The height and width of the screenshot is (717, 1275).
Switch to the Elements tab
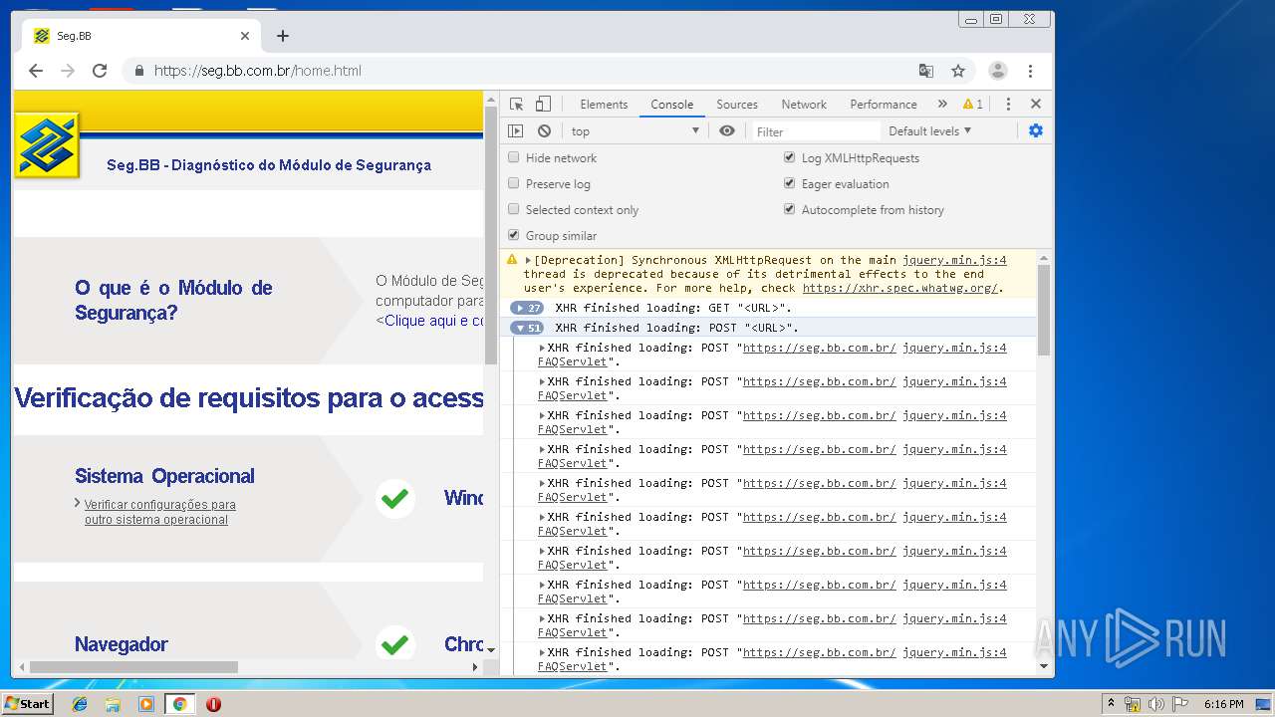pos(604,104)
